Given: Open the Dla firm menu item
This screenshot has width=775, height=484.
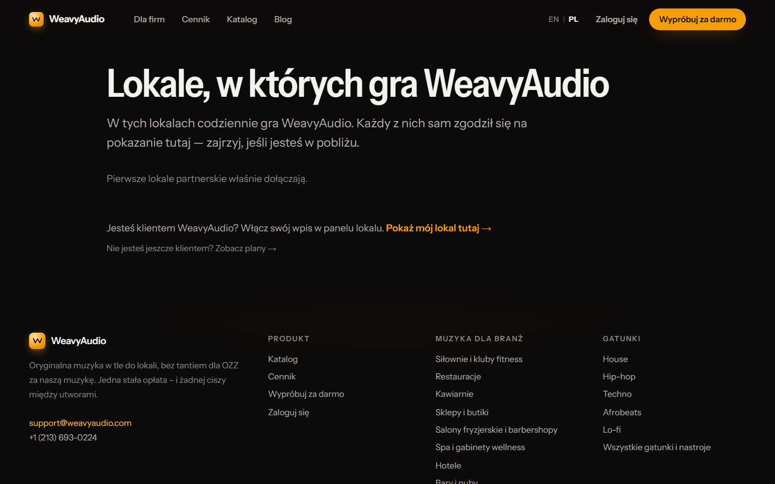Looking at the screenshot, I should coord(149,19).
